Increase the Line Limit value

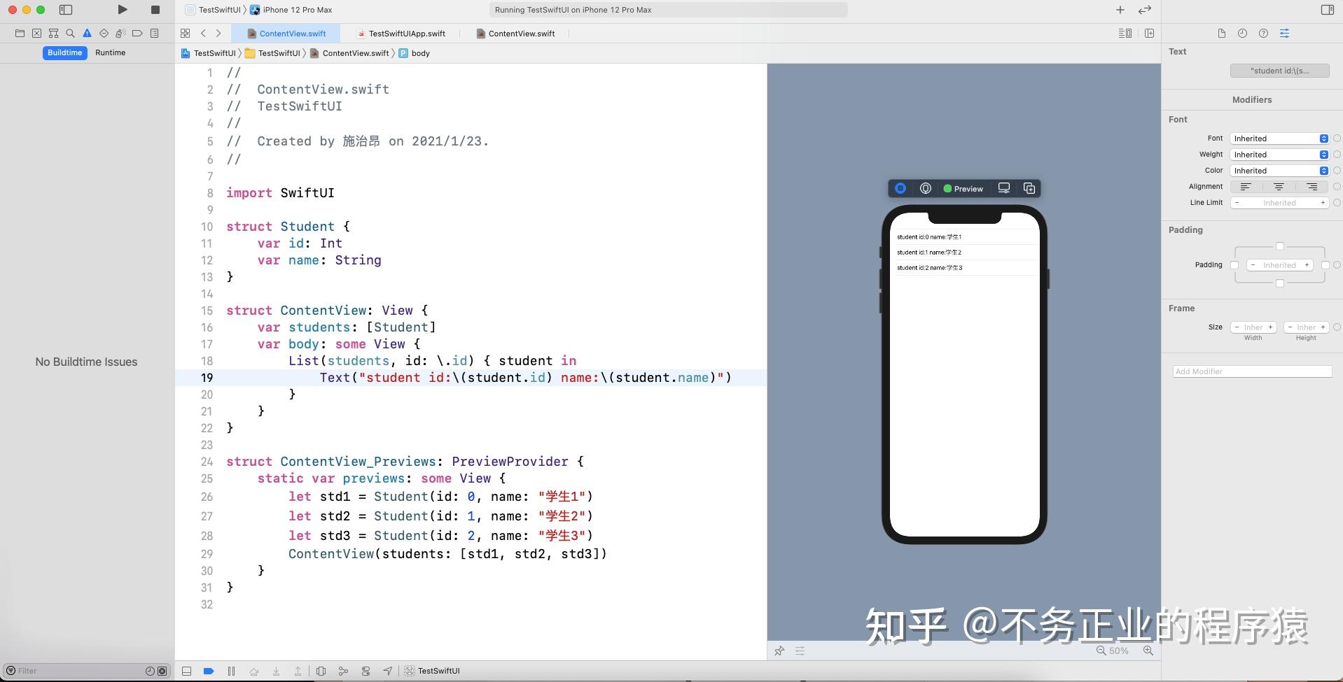[1323, 203]
